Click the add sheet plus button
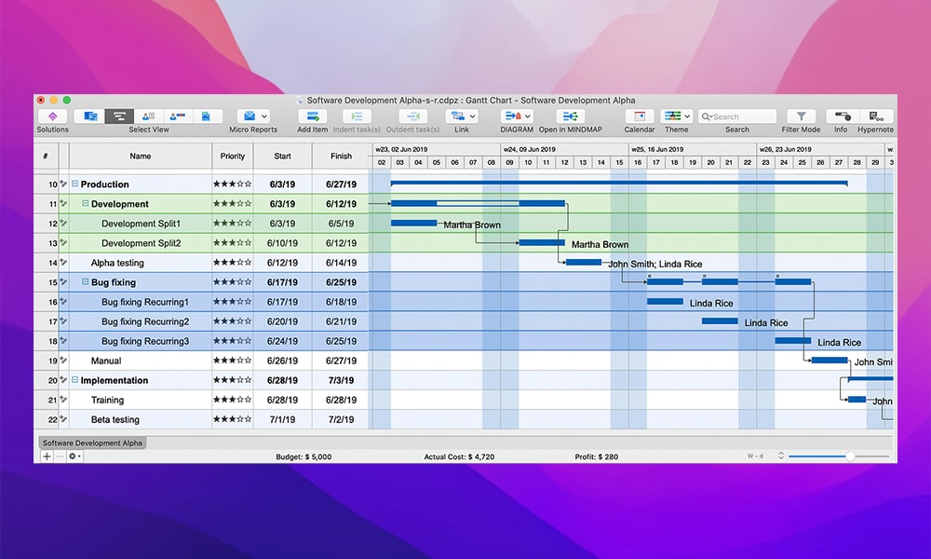The height and width of the screenshot is (559, 931). click(x=47, y=457)
